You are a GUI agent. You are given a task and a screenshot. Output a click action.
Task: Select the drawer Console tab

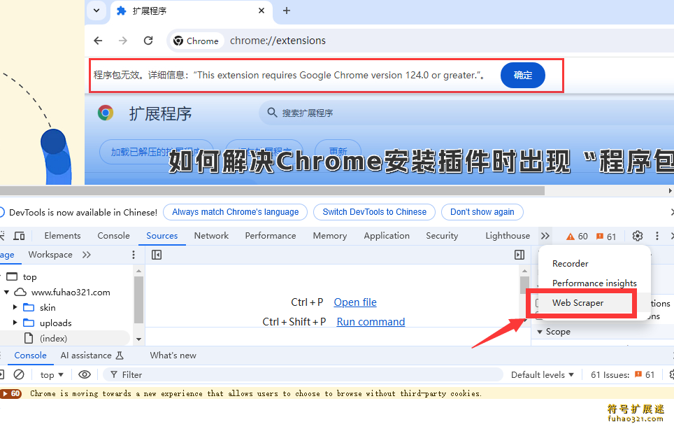[x=30, y=356]
